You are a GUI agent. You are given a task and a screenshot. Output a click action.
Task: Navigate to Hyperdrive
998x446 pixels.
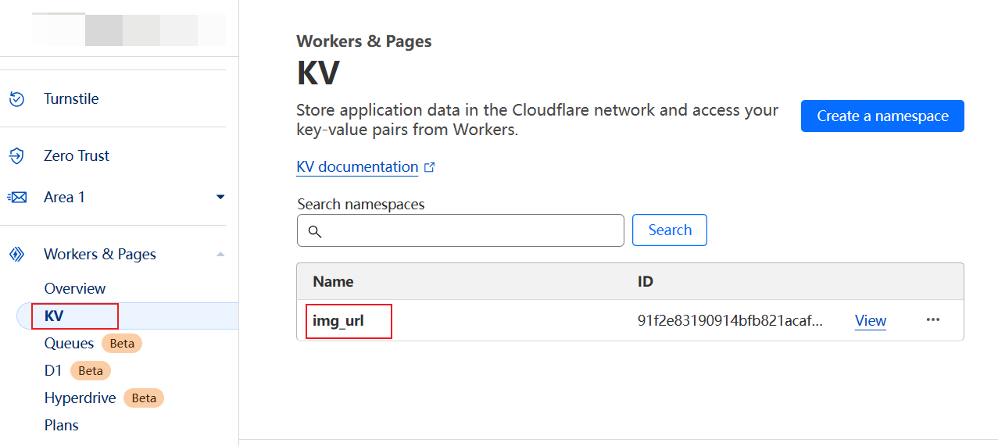pyautogui.click(x=80, y=398)
